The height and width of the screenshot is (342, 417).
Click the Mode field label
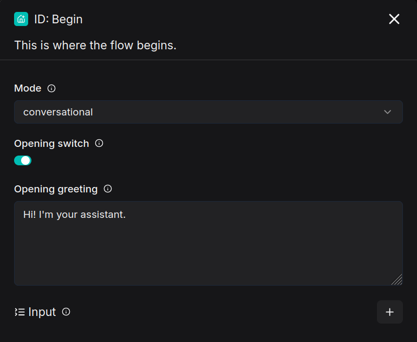[x=28, y=88]
